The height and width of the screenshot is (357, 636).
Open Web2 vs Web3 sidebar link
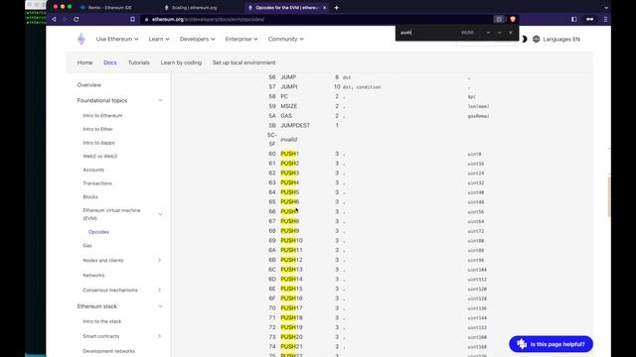point(99,157)
